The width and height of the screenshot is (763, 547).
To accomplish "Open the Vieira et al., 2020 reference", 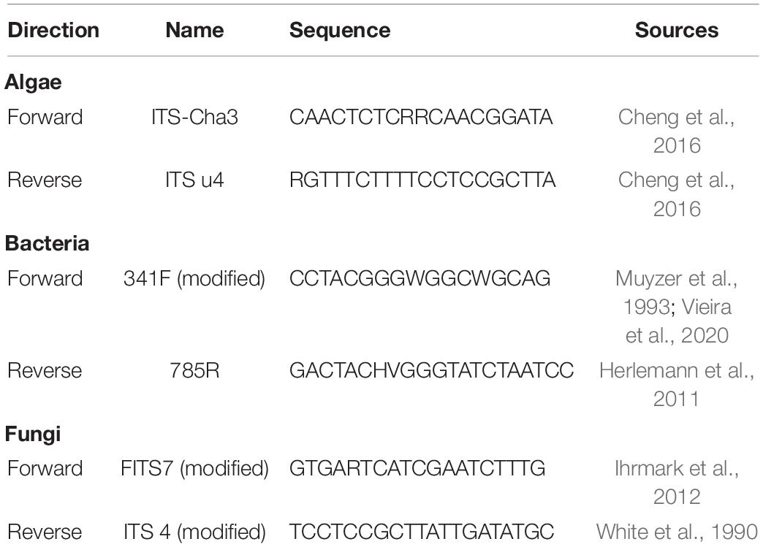I will pos(677,321).
